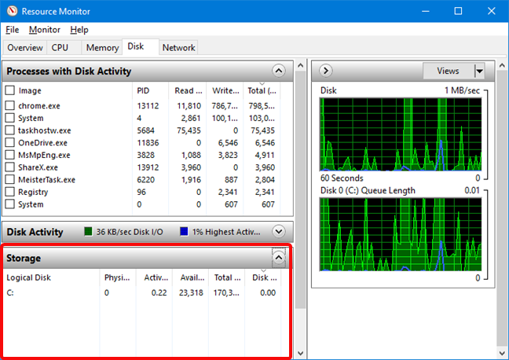509x360 pixels.
Task: Open the Monitor menu
Action: click(x=44, y=30)
